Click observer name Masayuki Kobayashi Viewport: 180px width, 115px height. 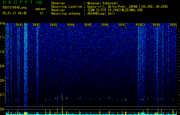103,3
